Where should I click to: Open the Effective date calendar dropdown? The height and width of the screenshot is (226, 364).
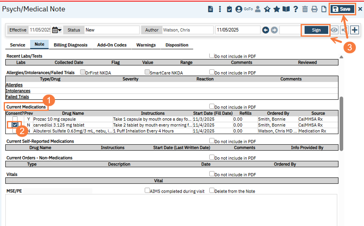tap(57, 30)
